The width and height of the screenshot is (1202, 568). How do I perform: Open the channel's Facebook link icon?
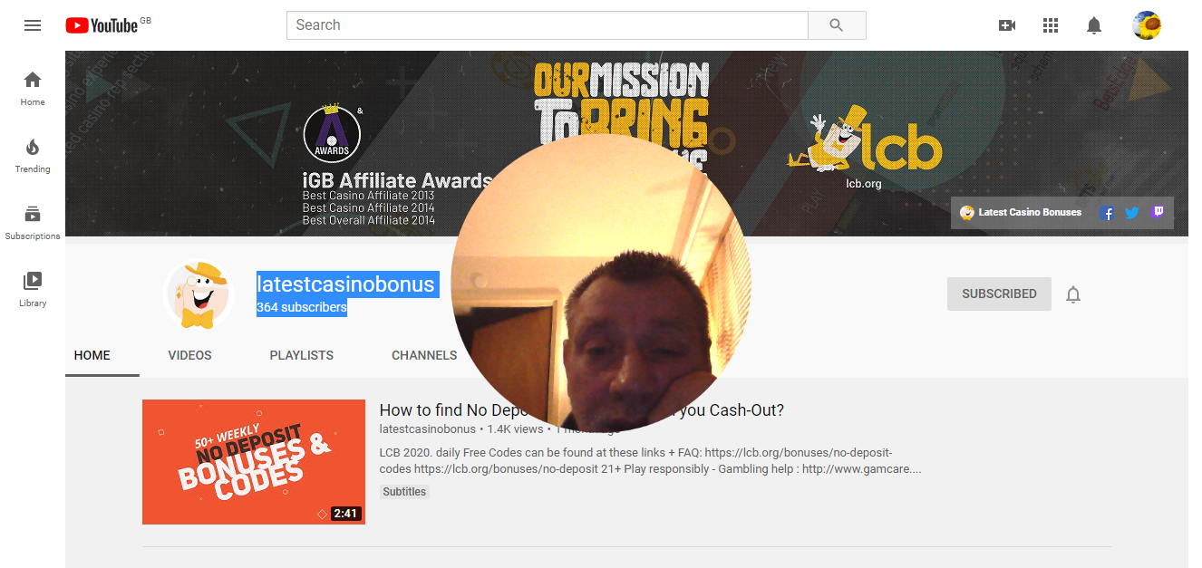coord(1107,213)
